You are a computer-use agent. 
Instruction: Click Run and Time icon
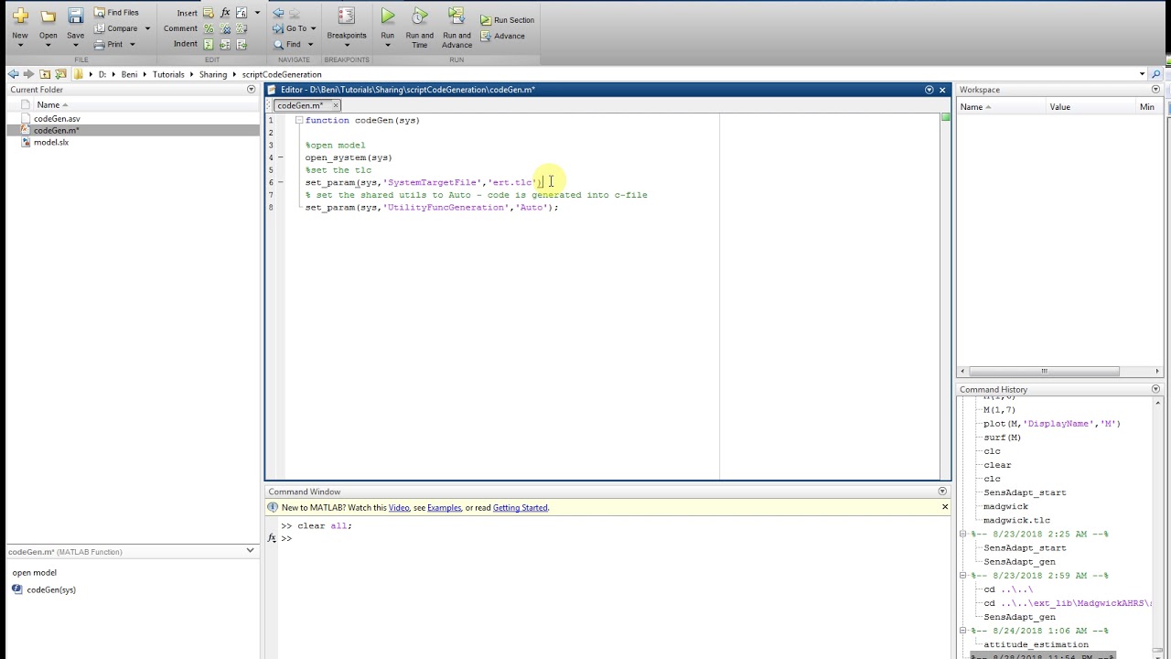(x=419, y=16)
